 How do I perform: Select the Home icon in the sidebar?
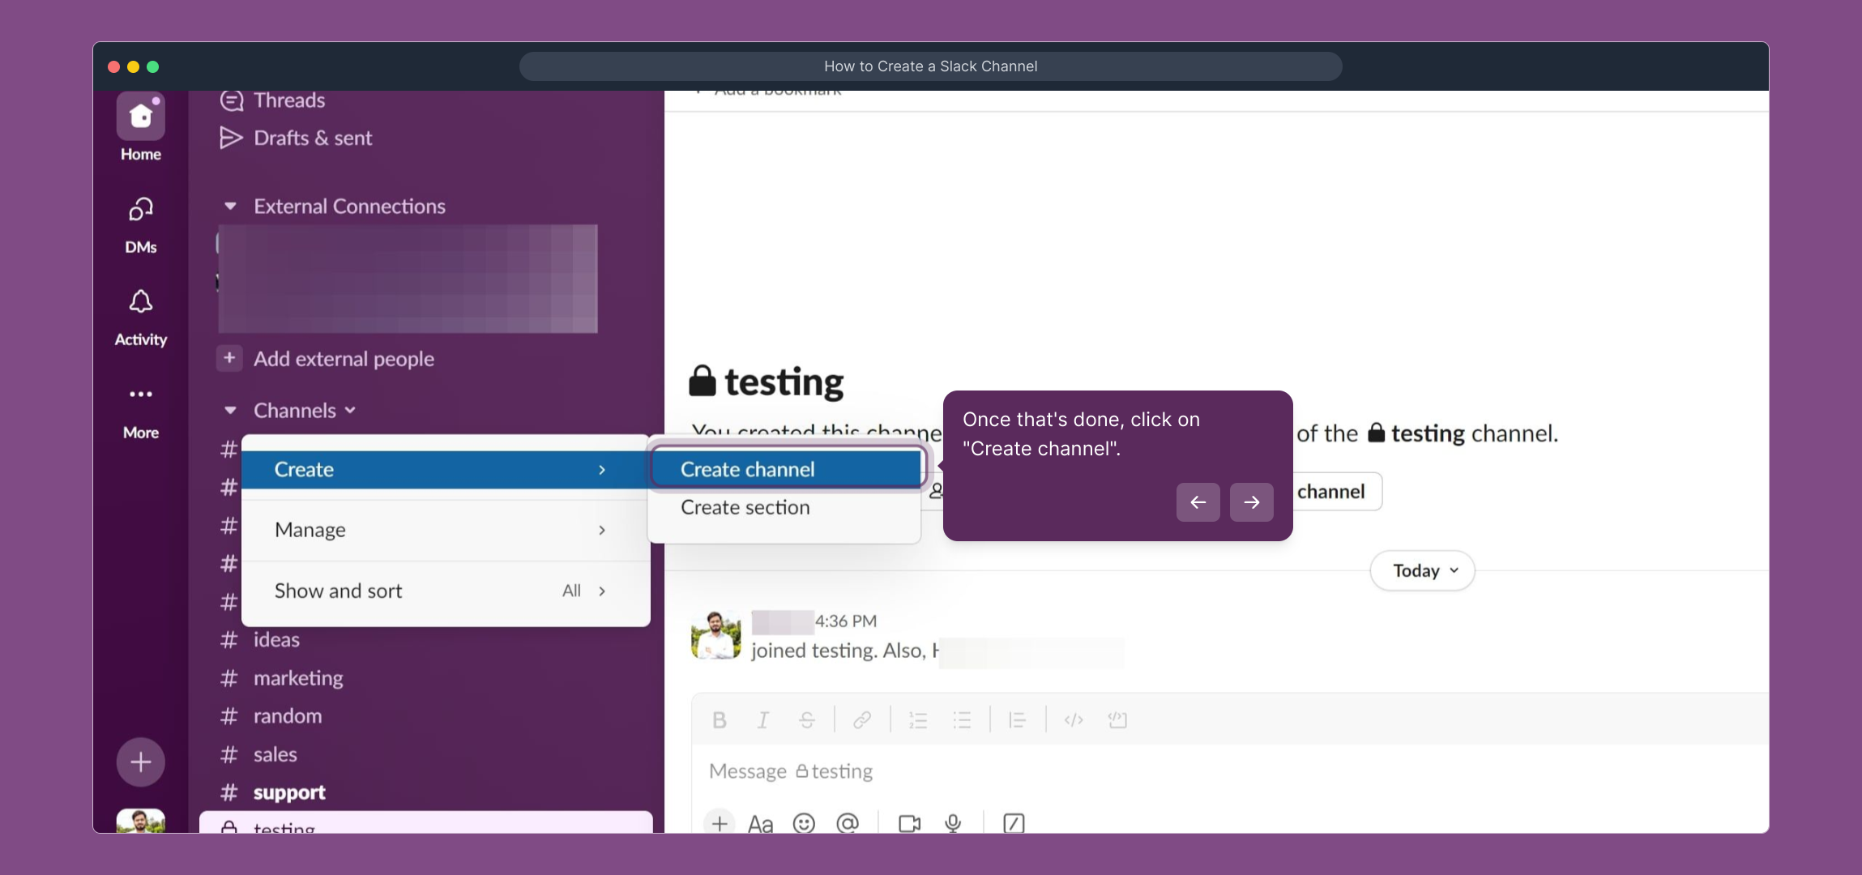coord(140,118)
